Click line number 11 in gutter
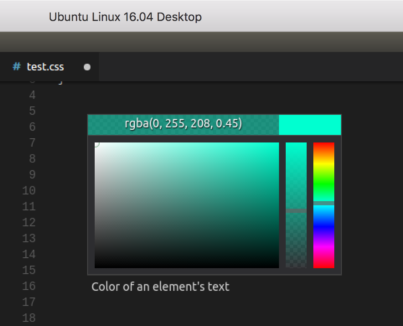 29,207
